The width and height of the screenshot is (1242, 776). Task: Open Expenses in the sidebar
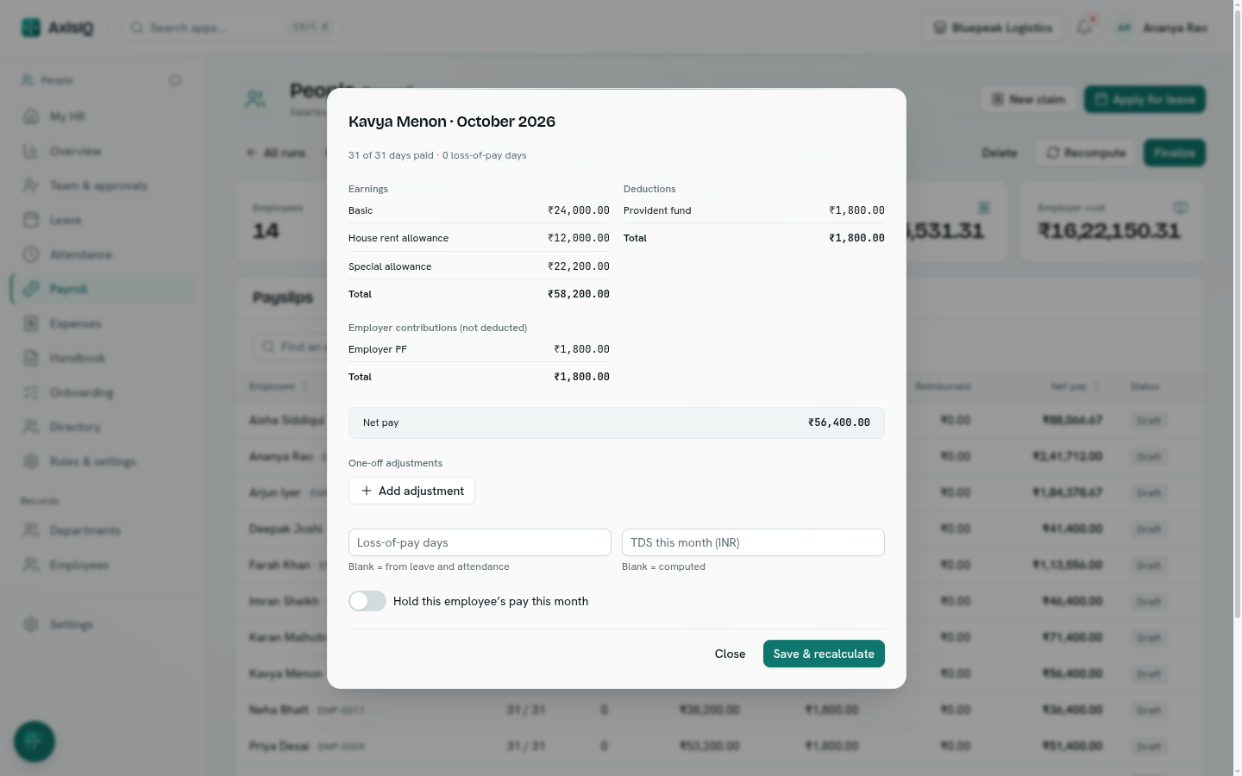(103, 323)
